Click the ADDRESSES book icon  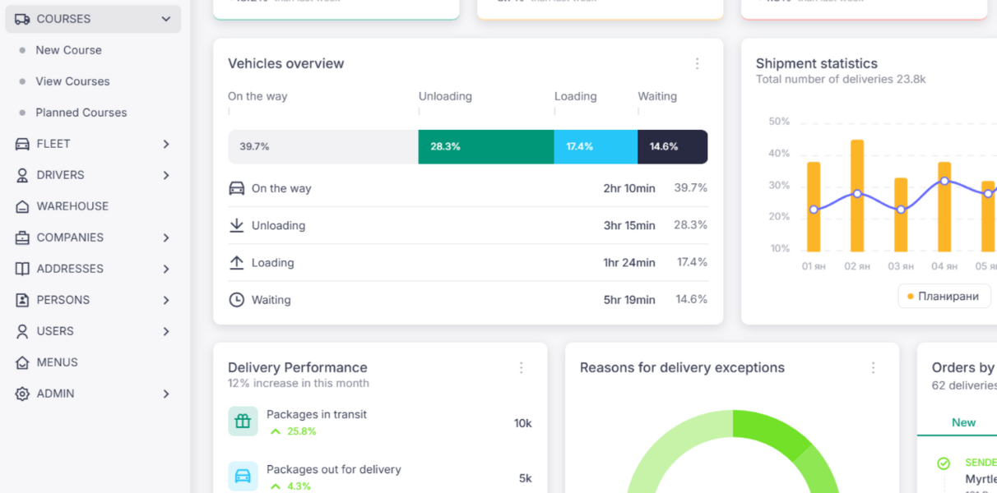(x=22, y=269)
